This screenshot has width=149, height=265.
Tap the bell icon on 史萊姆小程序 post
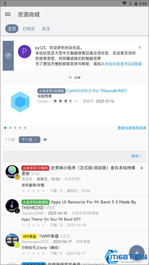pyautogui.click(x=142, y=168)
